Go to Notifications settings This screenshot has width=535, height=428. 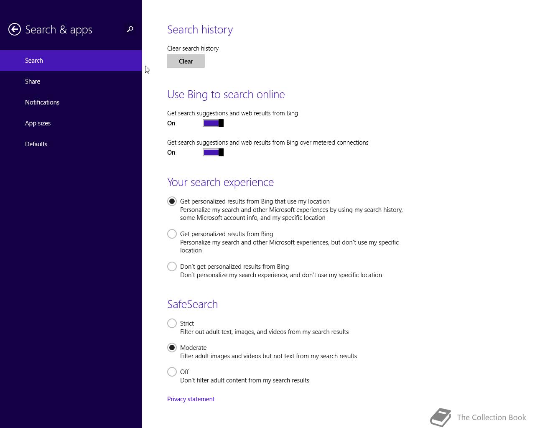(71, 102)
